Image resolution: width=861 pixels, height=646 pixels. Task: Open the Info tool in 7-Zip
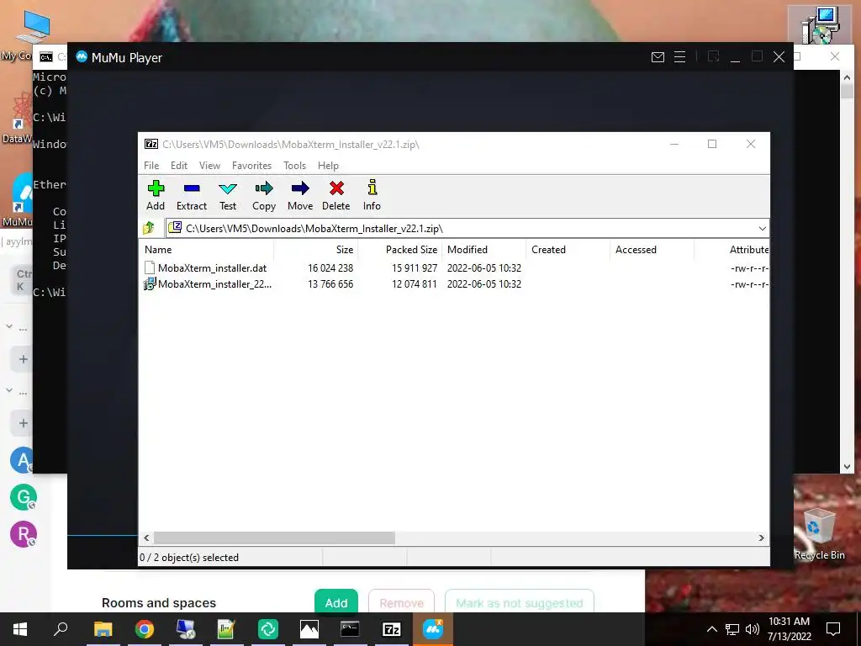[x=372, y=195]
